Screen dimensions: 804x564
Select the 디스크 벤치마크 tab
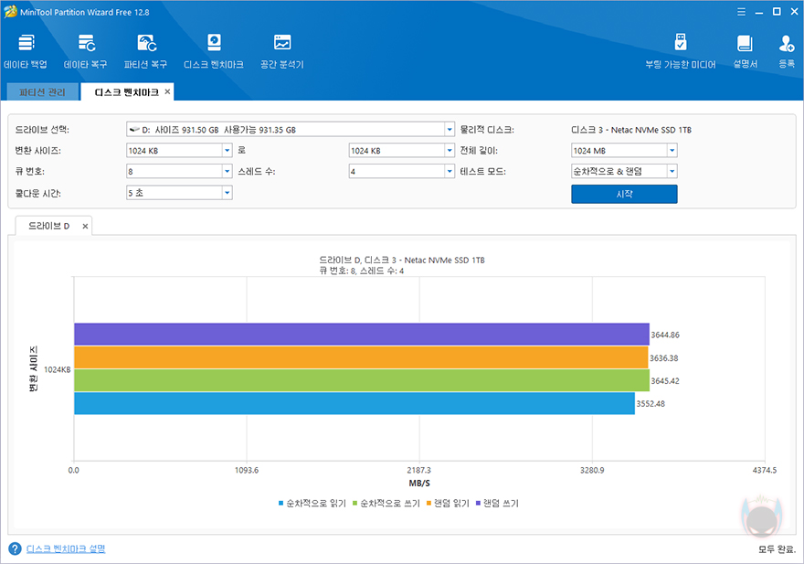coord(126,92)
